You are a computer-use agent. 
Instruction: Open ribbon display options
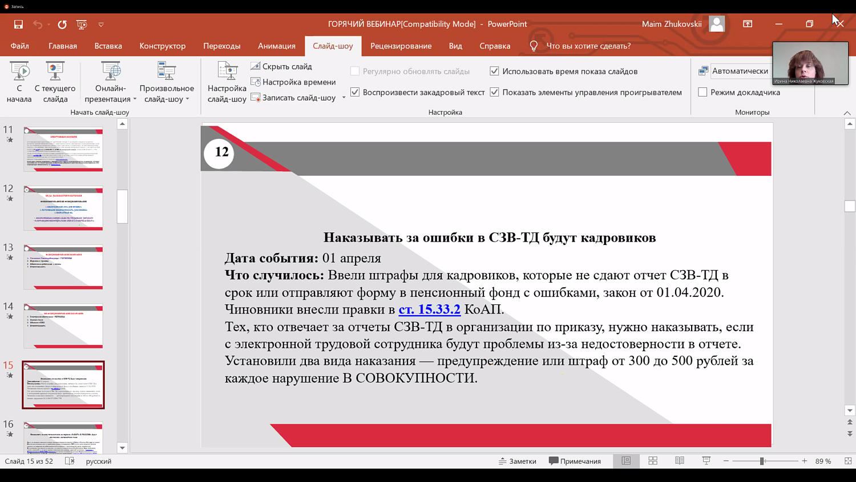pos(748,24)
